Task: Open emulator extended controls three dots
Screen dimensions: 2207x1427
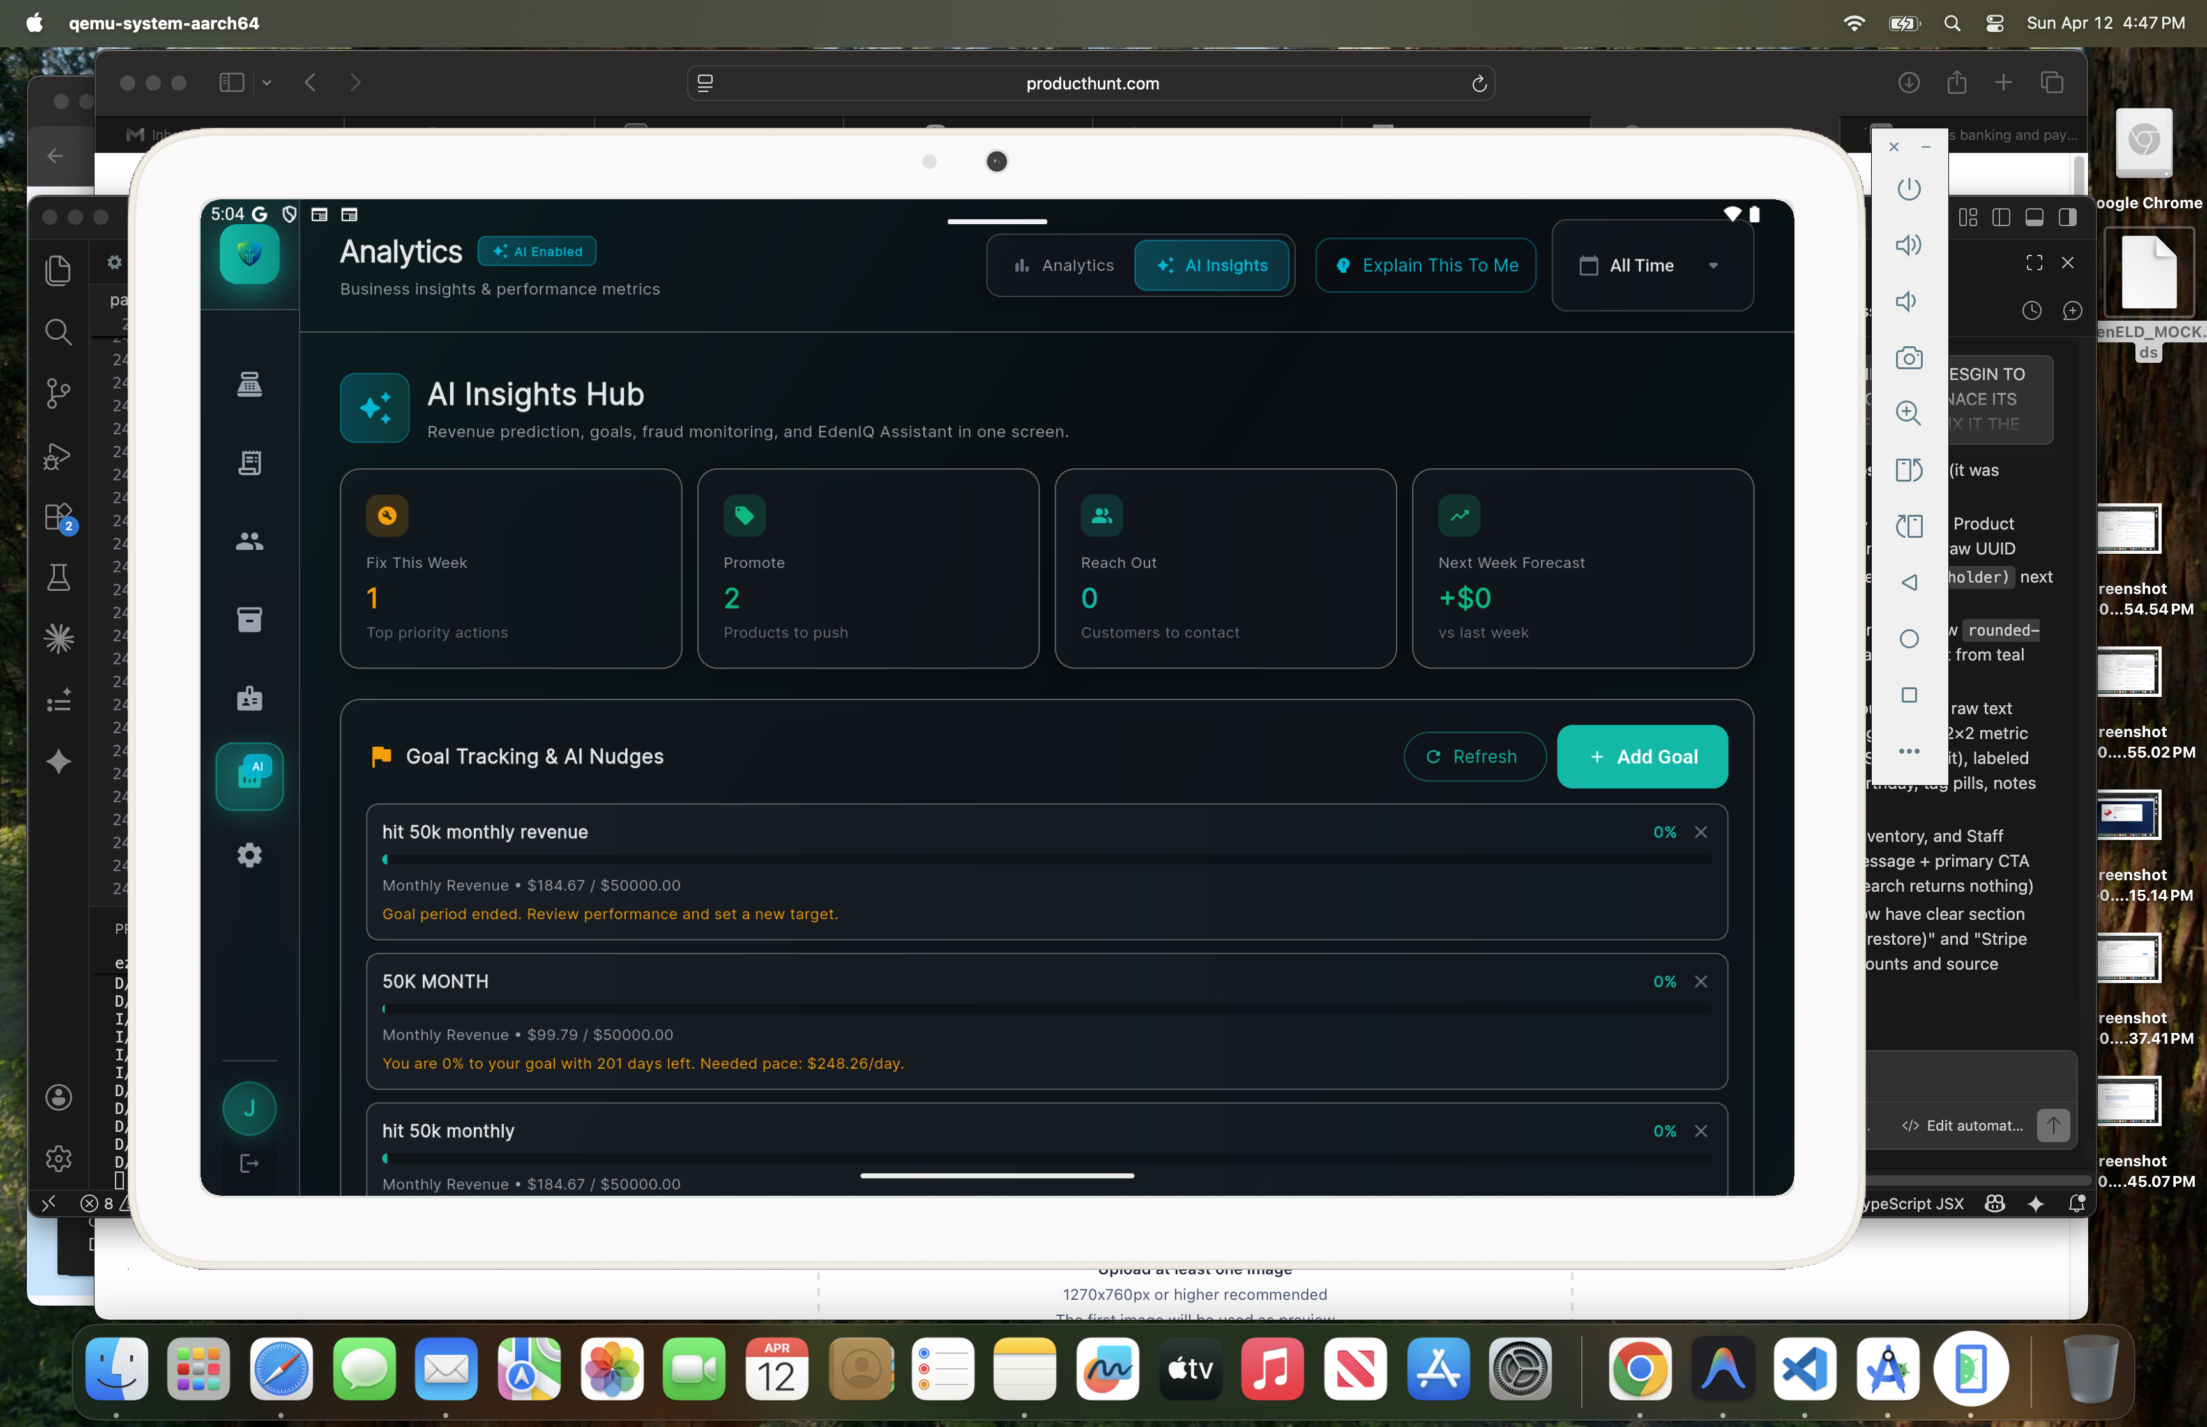Action: click(1908, 751)
